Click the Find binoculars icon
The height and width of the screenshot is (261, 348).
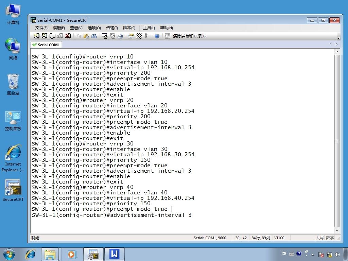94,36
